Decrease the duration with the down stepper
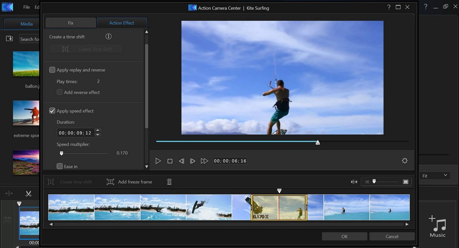 click(x=98, y=135)
